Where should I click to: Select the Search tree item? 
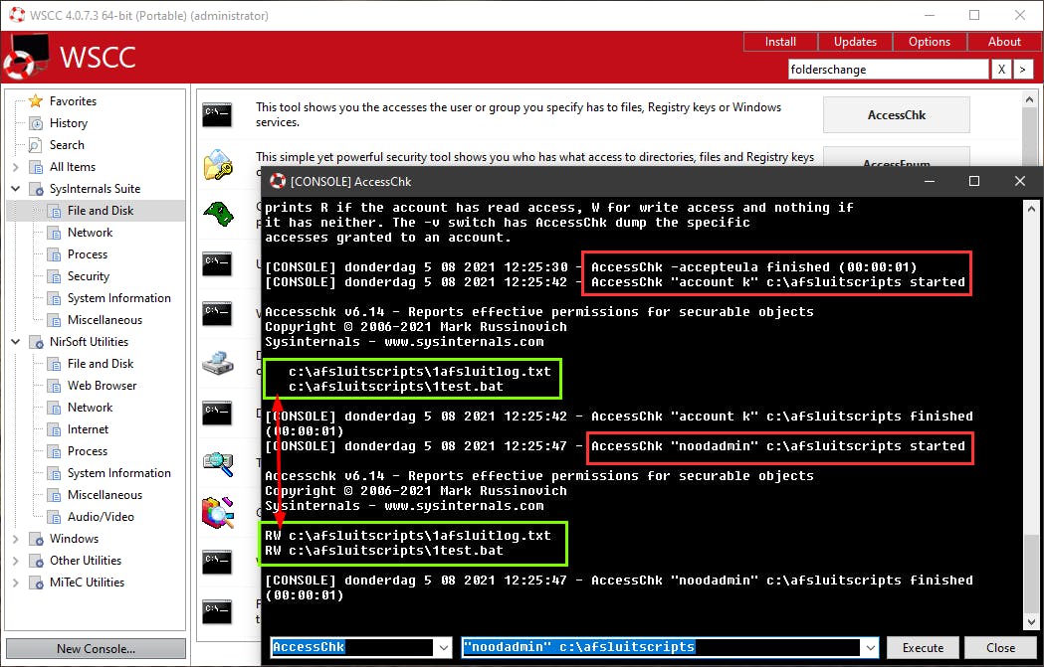pos(67,145)
